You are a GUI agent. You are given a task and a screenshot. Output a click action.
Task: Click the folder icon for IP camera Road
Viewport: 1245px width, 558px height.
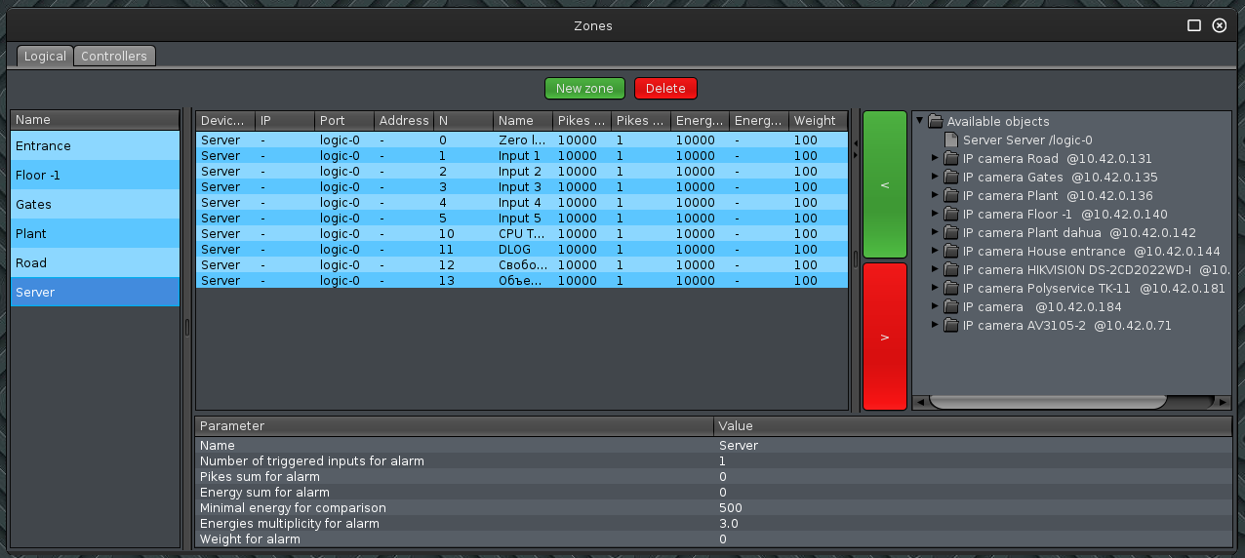click(951, 159)
